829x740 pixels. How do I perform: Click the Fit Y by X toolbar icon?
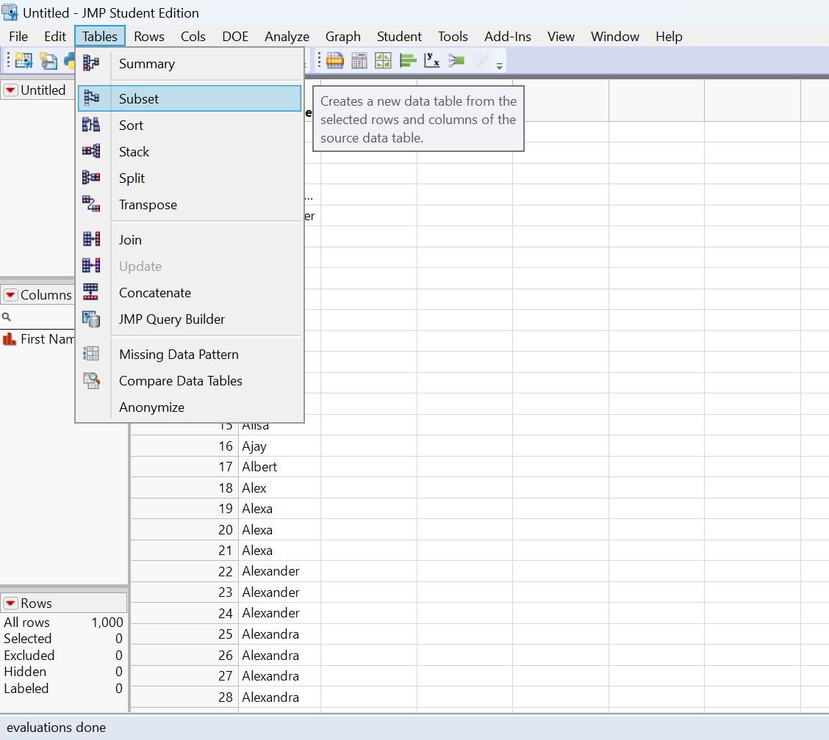[x=432, y=61]
